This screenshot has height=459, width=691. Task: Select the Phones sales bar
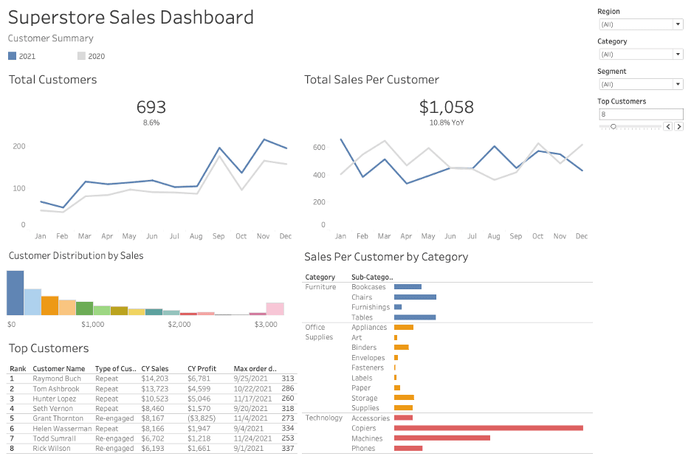pos(408,448)
